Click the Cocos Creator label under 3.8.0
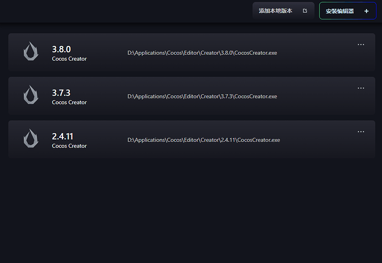This screenshot has height=263, width=382. [69, 59]
